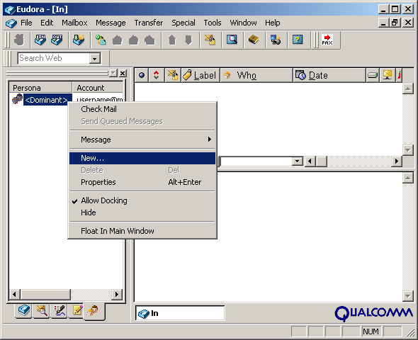Screen dimensions: 418x340
Task: Click the Find Messages magnifier icon
Action: (232, 40)
